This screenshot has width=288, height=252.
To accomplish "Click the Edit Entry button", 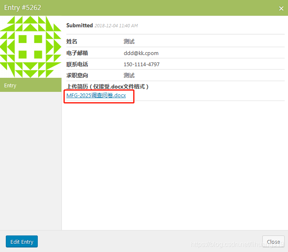I will (x=22, y=242).
